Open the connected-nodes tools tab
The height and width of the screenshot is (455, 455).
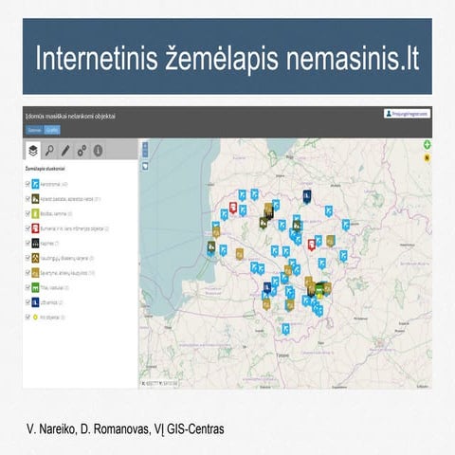point(82,151)
